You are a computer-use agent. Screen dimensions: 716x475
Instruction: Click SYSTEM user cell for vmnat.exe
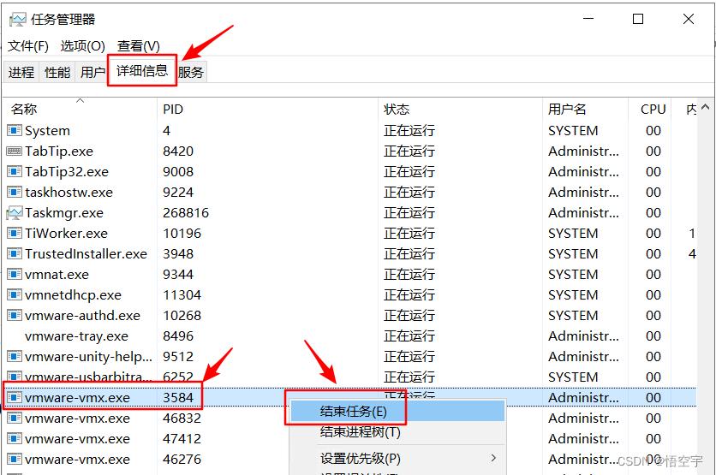pos(573,274)
